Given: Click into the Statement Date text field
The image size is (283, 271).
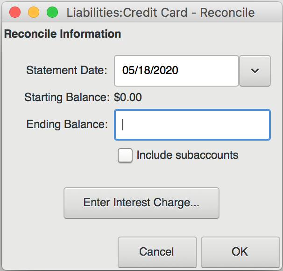Looking at the screenshot, I should 177,71.
